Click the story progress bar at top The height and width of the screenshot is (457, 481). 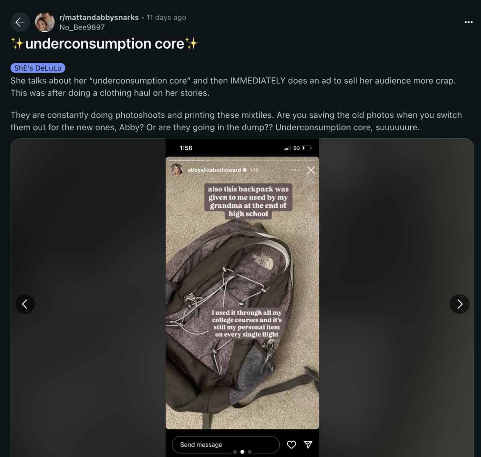point(242,160)
